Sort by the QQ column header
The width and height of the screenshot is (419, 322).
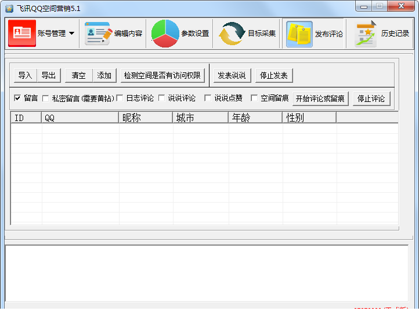coord(80,118)
